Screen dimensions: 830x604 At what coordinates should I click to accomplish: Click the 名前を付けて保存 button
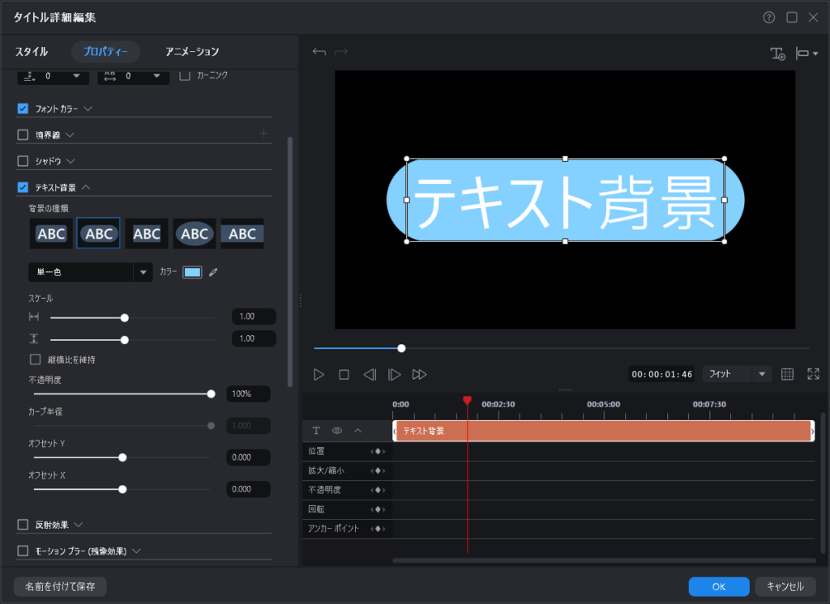point(60,586)
